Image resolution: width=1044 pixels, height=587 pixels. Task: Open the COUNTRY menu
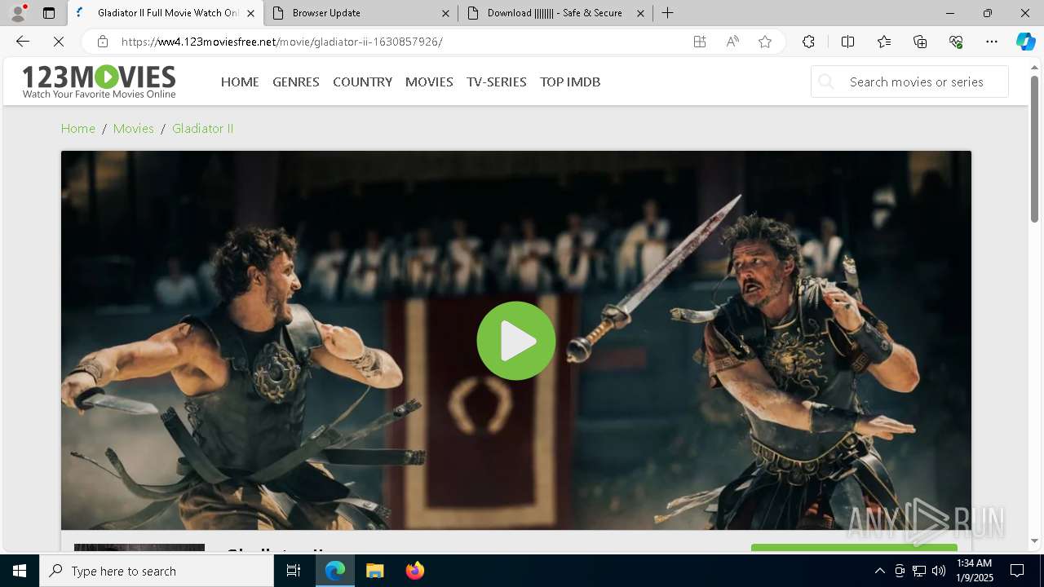362,82
